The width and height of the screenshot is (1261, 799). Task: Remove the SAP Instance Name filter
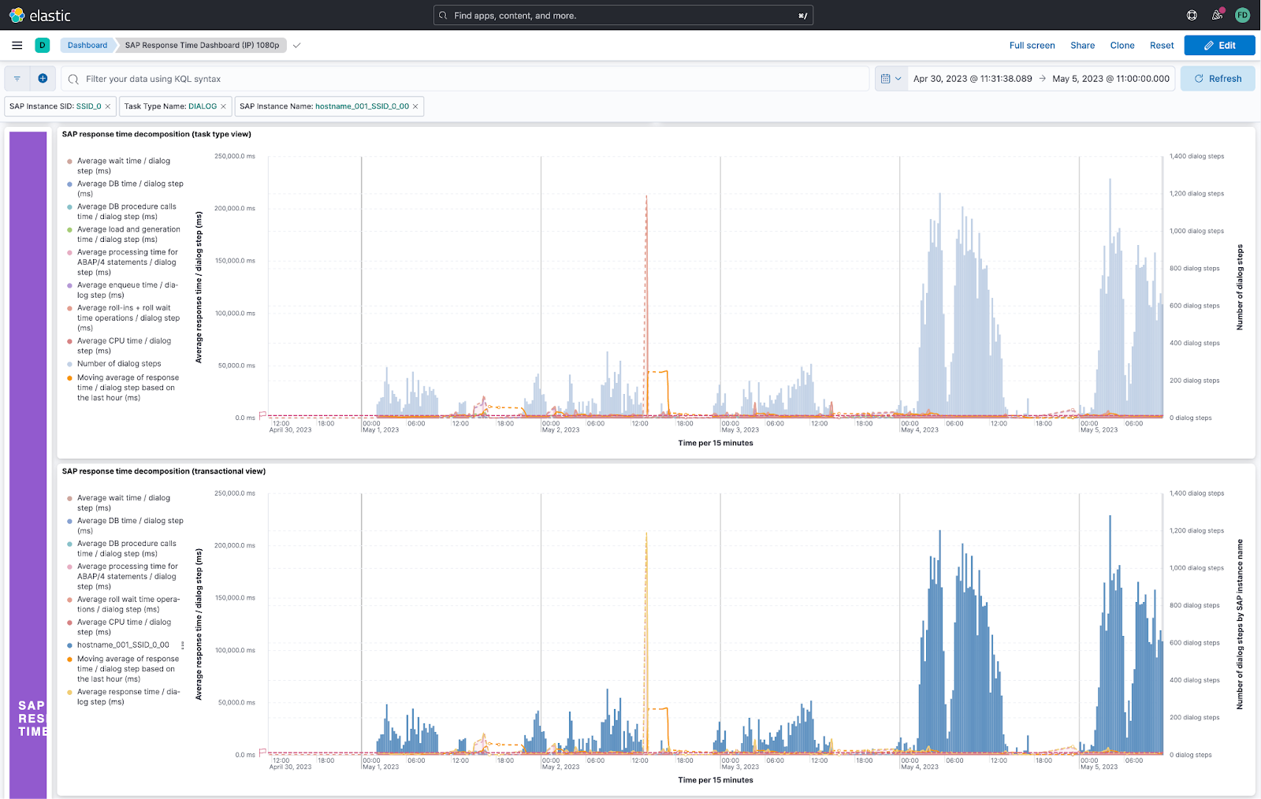click(415, 106)
